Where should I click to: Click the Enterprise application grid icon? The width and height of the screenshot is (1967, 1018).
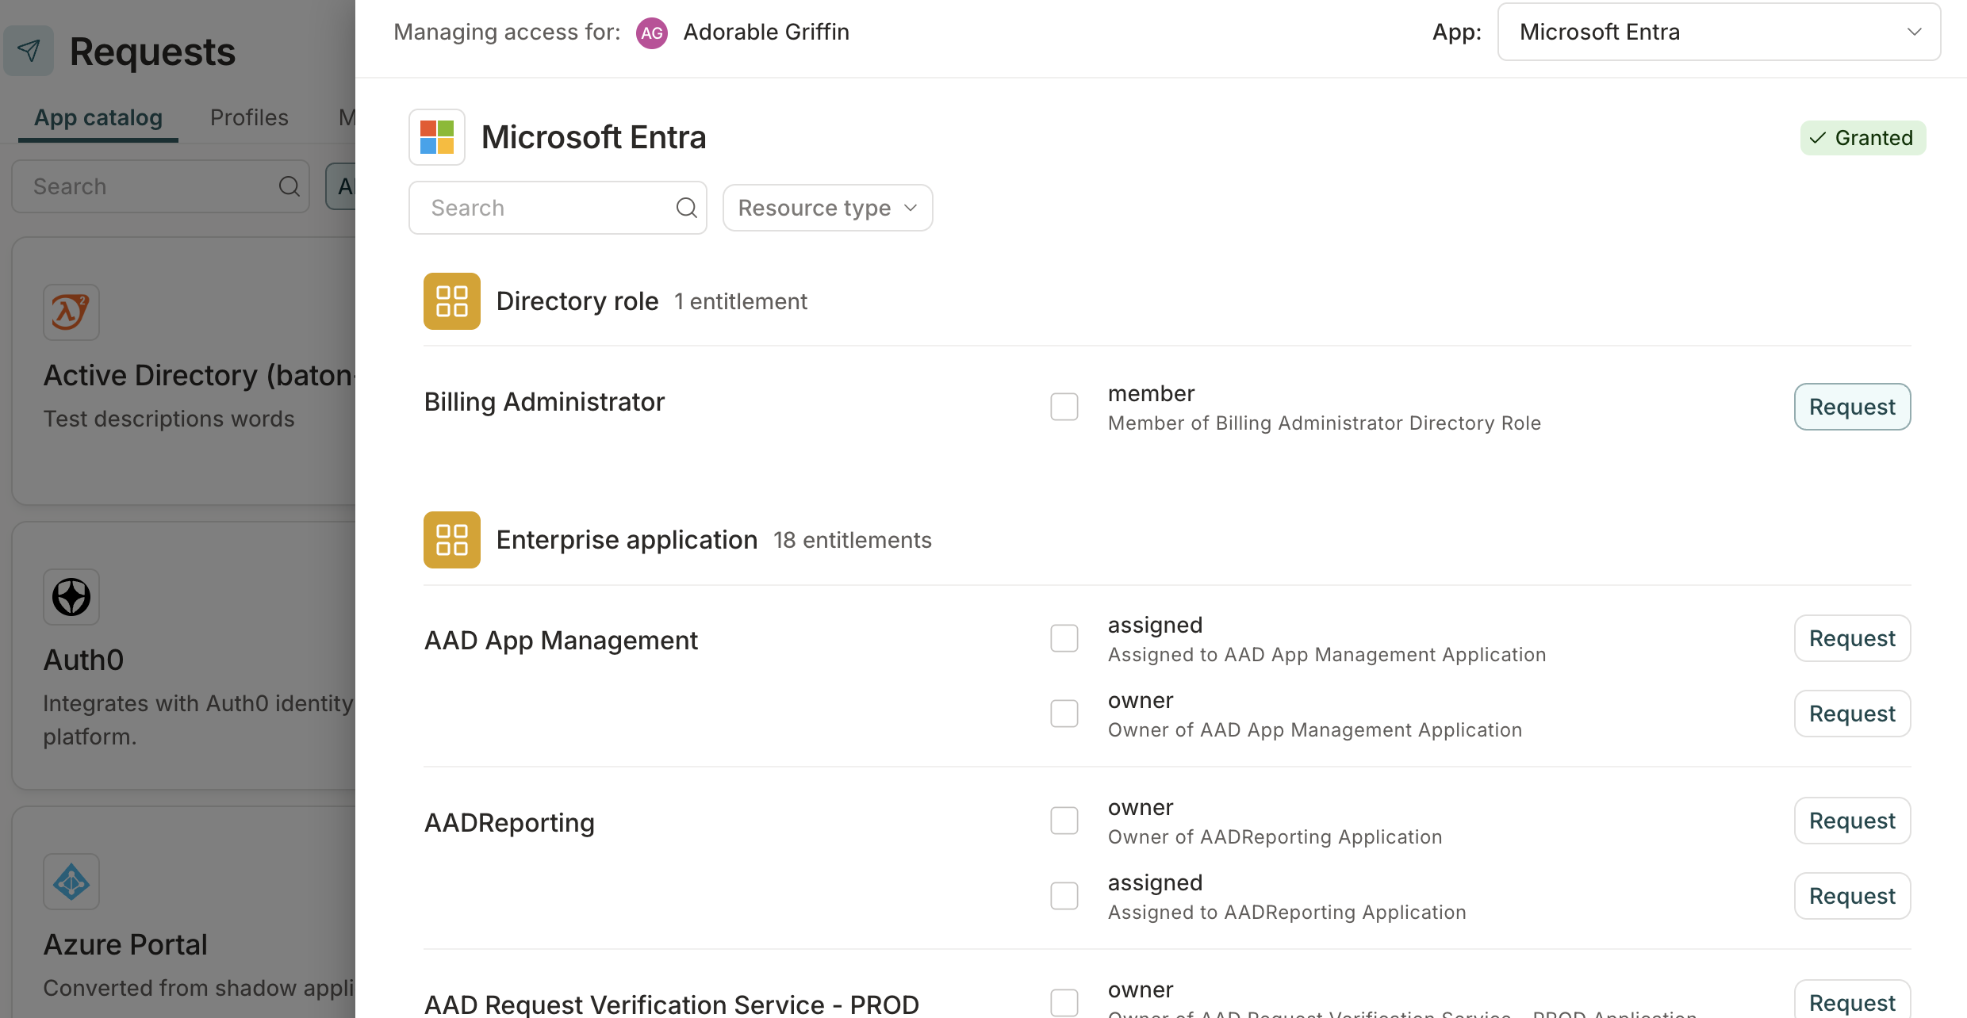452,540
